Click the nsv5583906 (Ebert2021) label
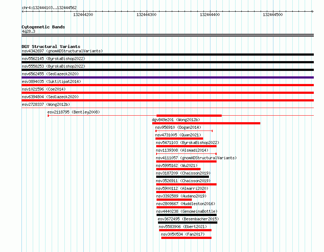Image resolution: width=324 pixels, height=252 pixels. point(183,227)
